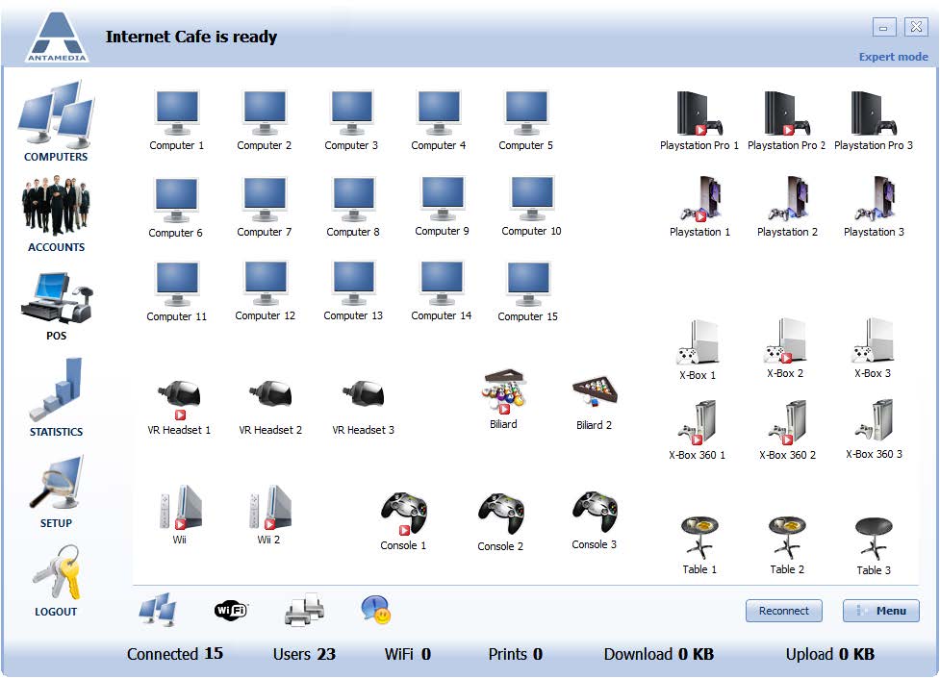The height and width of the screenshot is (679, 940).
Task: Click the Download 0 KB status
Action: (659, 654)
